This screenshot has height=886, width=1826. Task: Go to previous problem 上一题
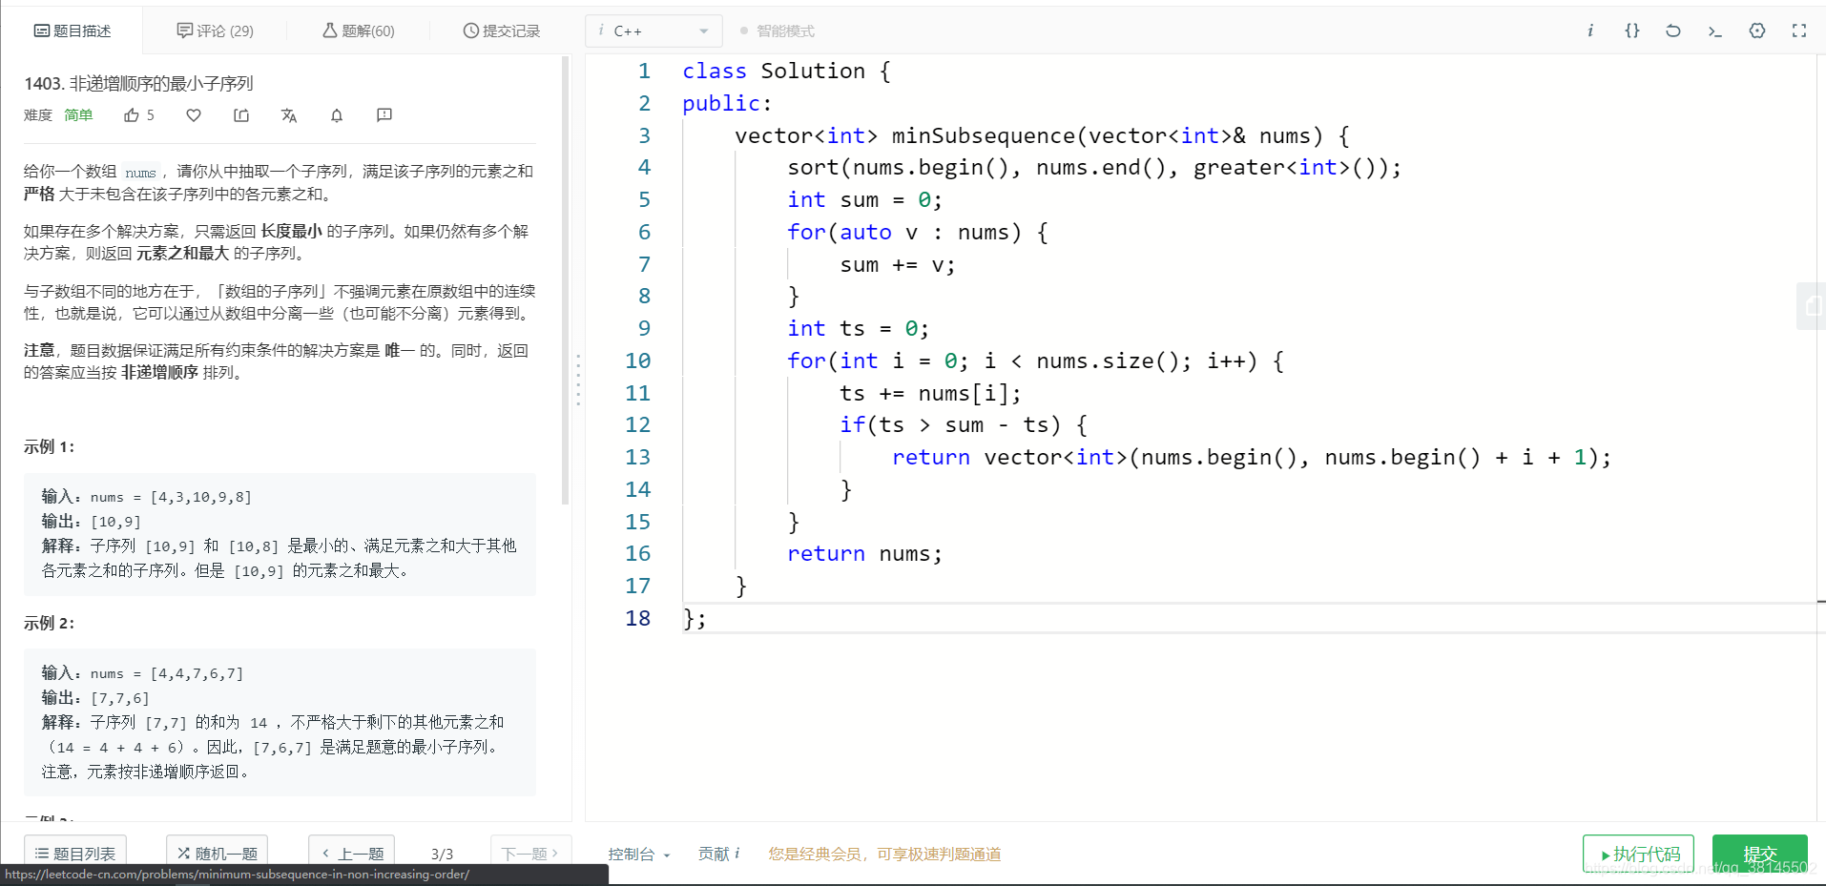click(352, 853)
